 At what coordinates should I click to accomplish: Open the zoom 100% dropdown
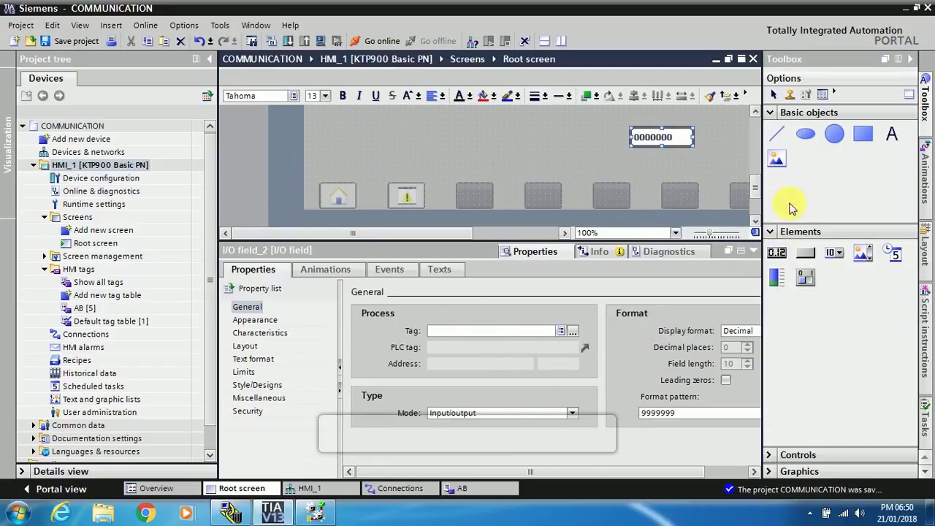pyautogui.click(x=675, y=233)
